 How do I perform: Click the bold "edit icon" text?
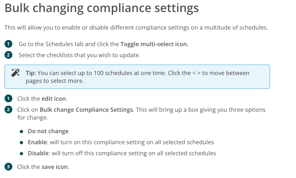pos(54,99)
